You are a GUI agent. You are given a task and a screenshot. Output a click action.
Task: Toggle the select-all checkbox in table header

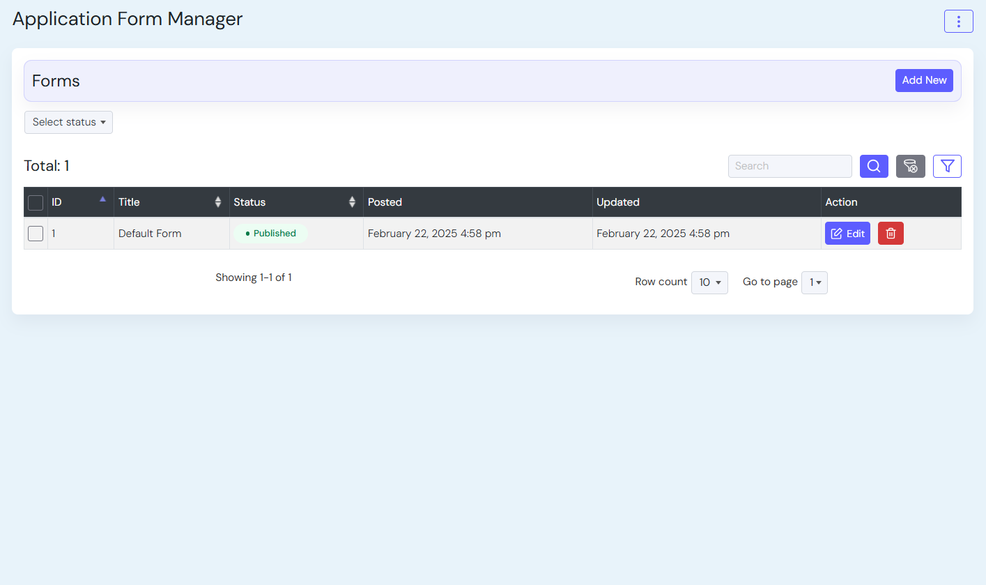[36, 203]
